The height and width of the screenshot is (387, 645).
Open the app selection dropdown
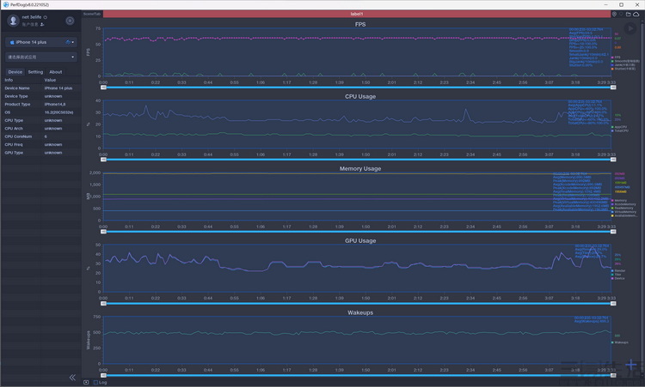[41, 57]
